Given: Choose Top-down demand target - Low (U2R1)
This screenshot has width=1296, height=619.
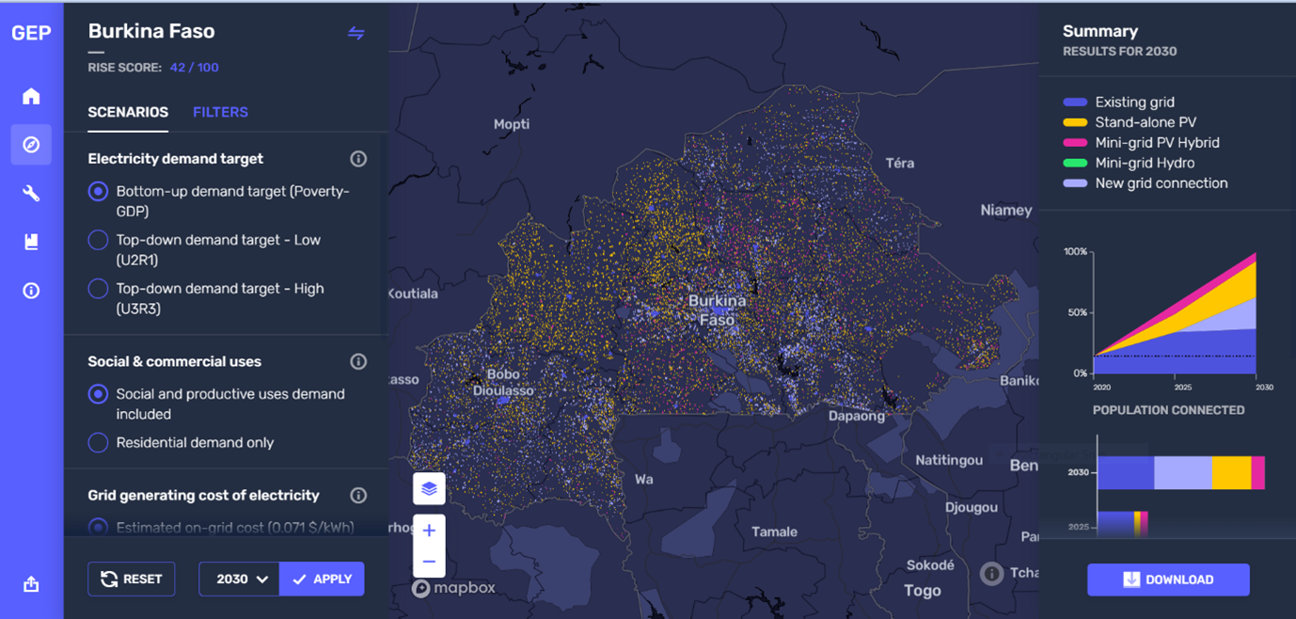Looking at the screenshot, I should pos(97,240).
